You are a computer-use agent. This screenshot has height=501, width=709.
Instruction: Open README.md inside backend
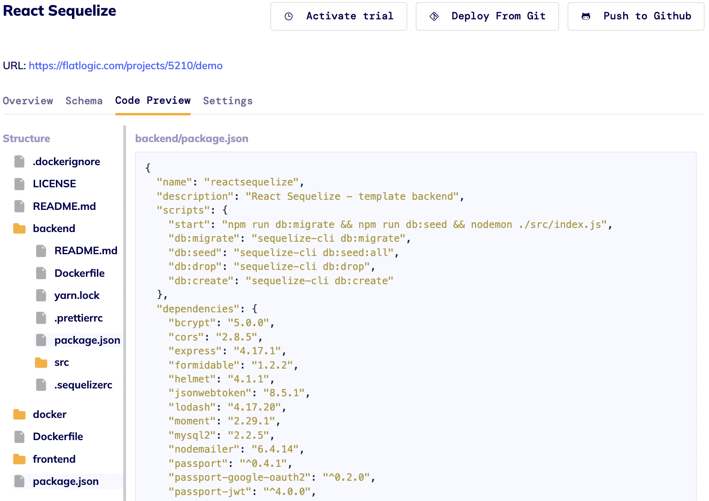coord(86,250)
